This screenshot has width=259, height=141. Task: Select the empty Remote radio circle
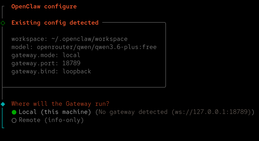[x=14, y=120]
